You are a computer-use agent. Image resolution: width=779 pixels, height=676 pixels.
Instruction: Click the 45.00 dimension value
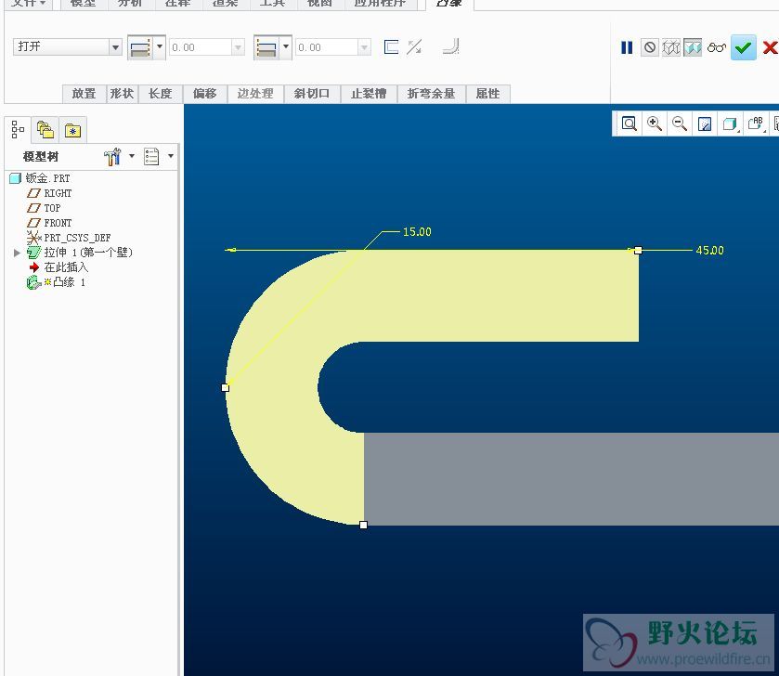pos(709,251)
